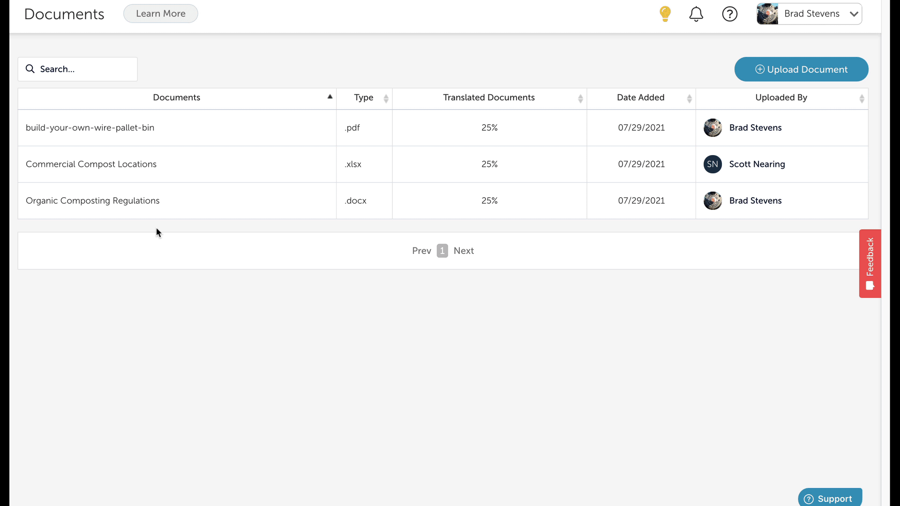Toggle the Documents column sort arrow
This screenshot has height=506, width=900.
coord(330,97)
